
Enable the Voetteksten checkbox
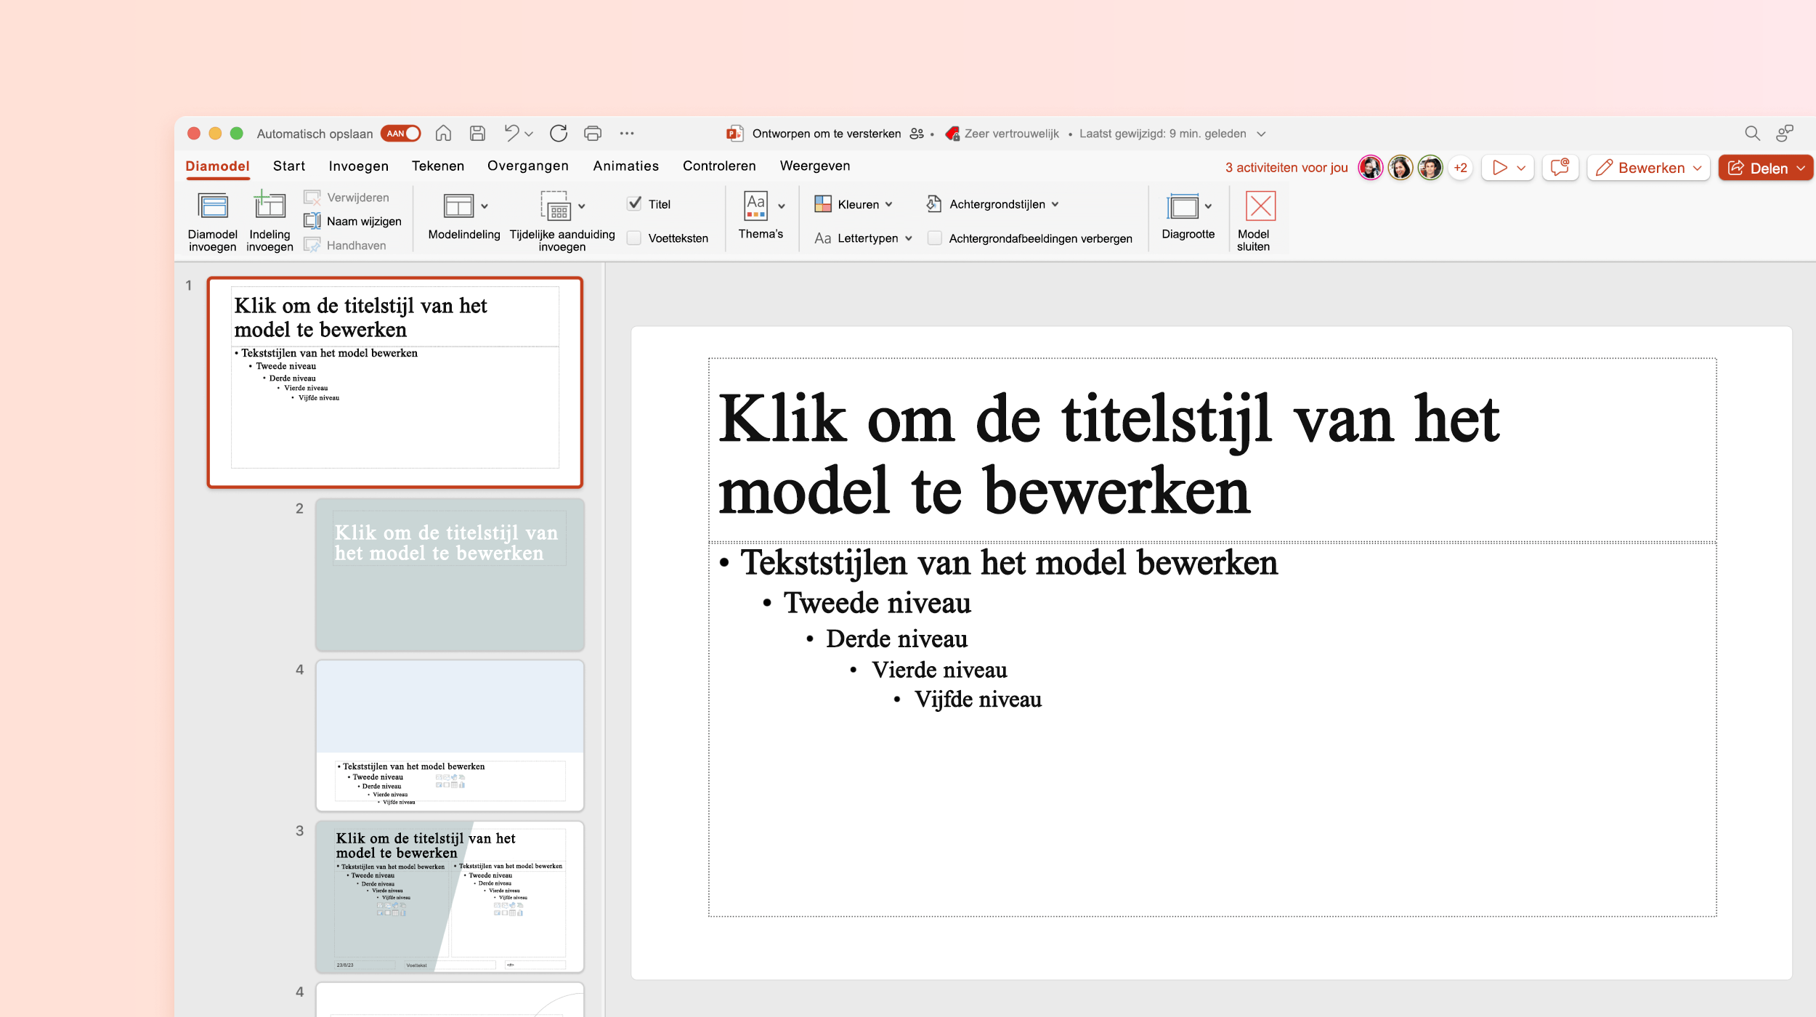pyautogui.click(x=634, y=238)
